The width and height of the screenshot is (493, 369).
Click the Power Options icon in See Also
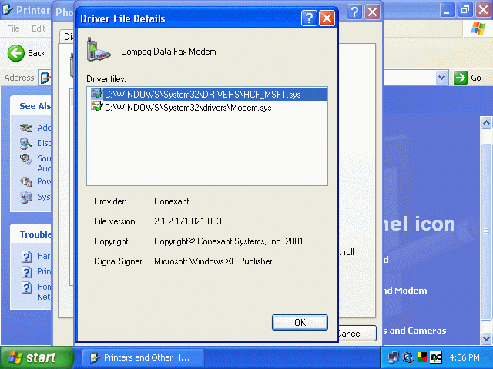click(26, 181)
